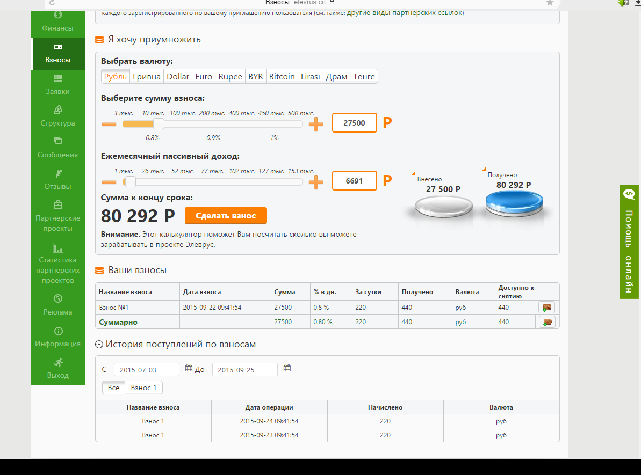641x475 pixels.
Task: Click history row dated 2015-09-24 09:41:54
Action: click(327, 421)
